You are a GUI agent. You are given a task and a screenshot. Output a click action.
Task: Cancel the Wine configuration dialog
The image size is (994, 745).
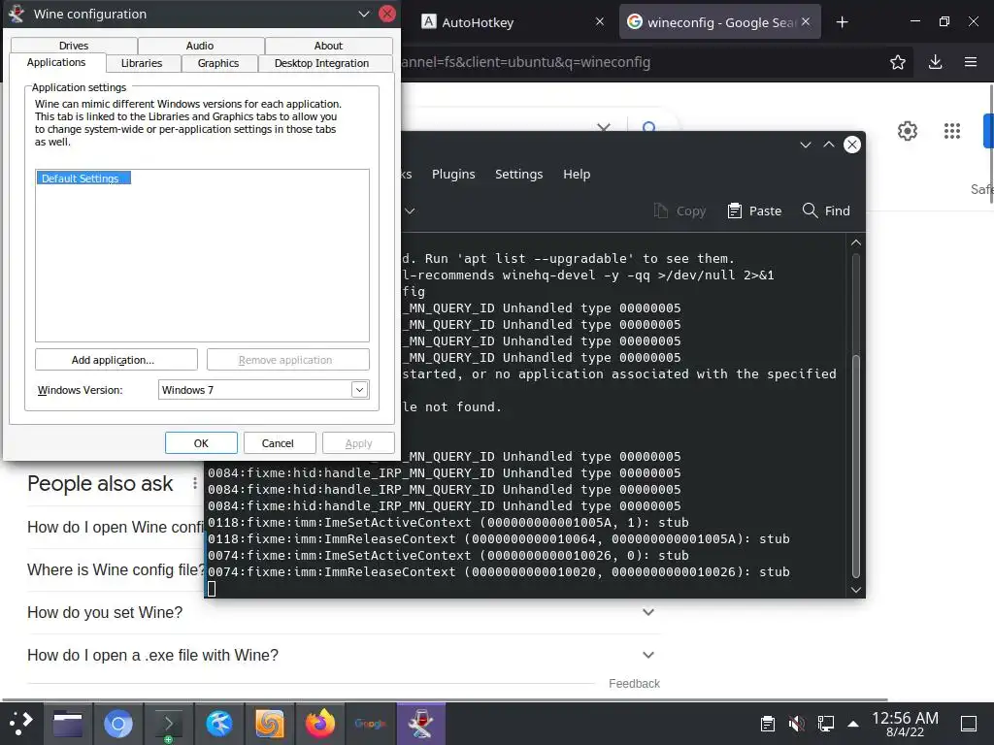[280, 443]
